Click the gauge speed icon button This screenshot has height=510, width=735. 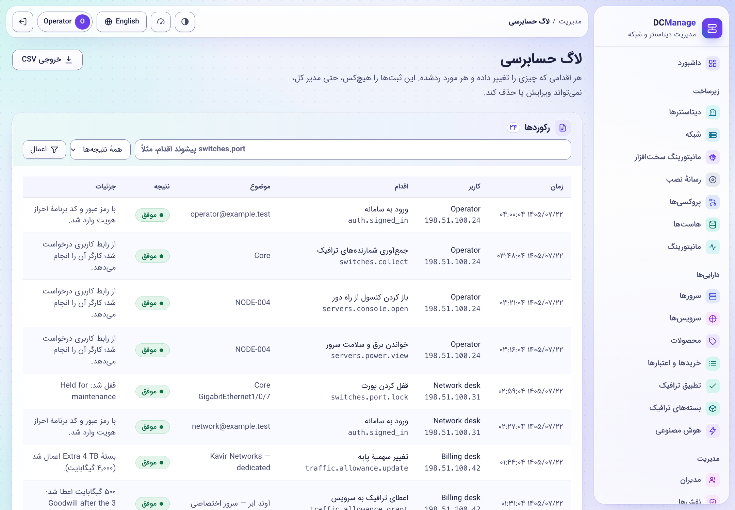(x=161, y=22)
